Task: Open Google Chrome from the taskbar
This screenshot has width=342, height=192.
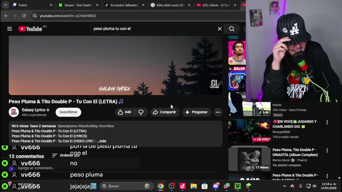Action: click(161, 186)
